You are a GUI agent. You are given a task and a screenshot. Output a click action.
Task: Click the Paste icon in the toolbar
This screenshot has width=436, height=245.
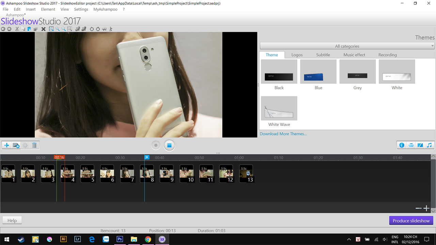(x=29, y=29)
